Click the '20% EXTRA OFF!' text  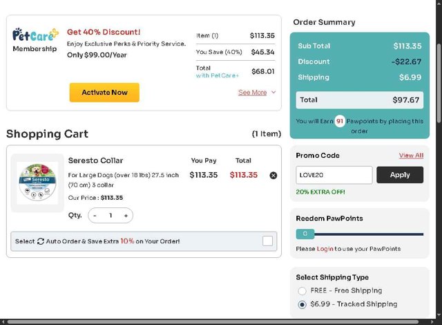320,192
